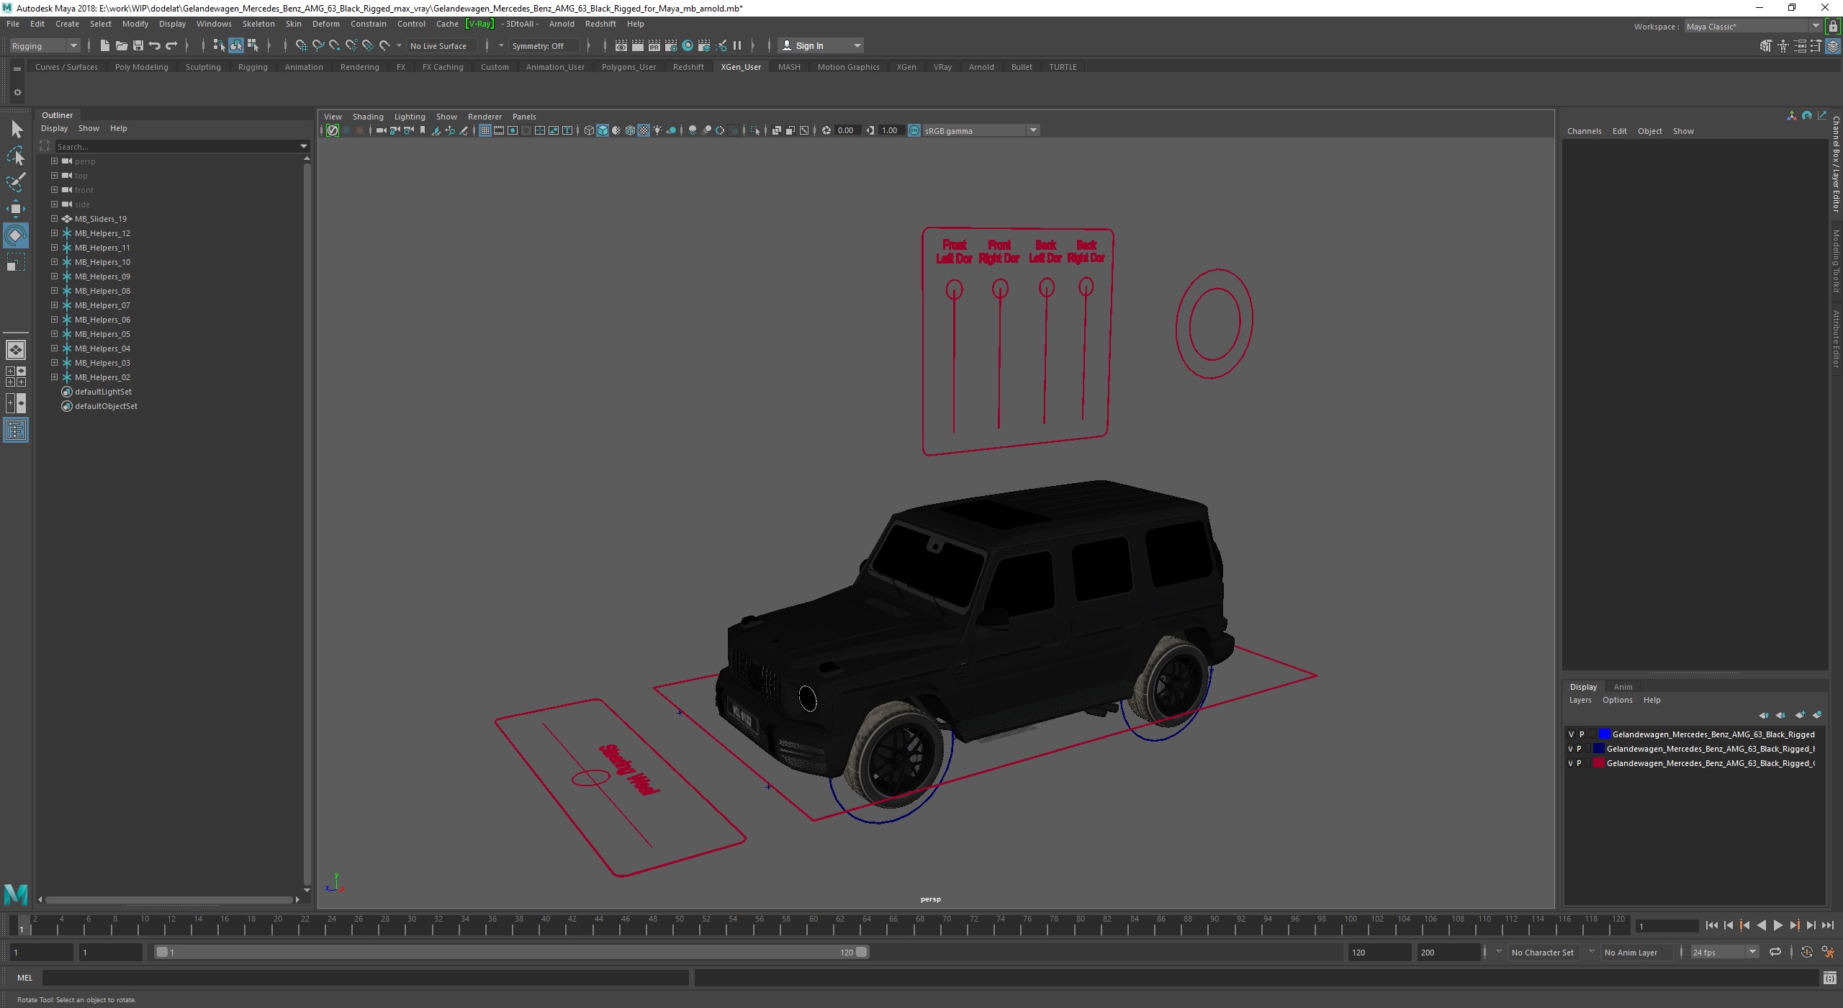The image size is (1843, 1008).
Task: Choose the Rotate tool in toolbox
Action: point(16,235)
